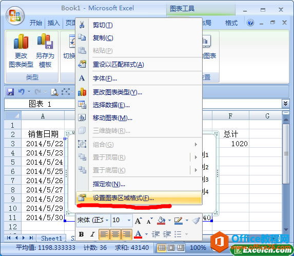Click the Grow Font icon
This screenshot has height=256, width=294.
click(139, 221)
